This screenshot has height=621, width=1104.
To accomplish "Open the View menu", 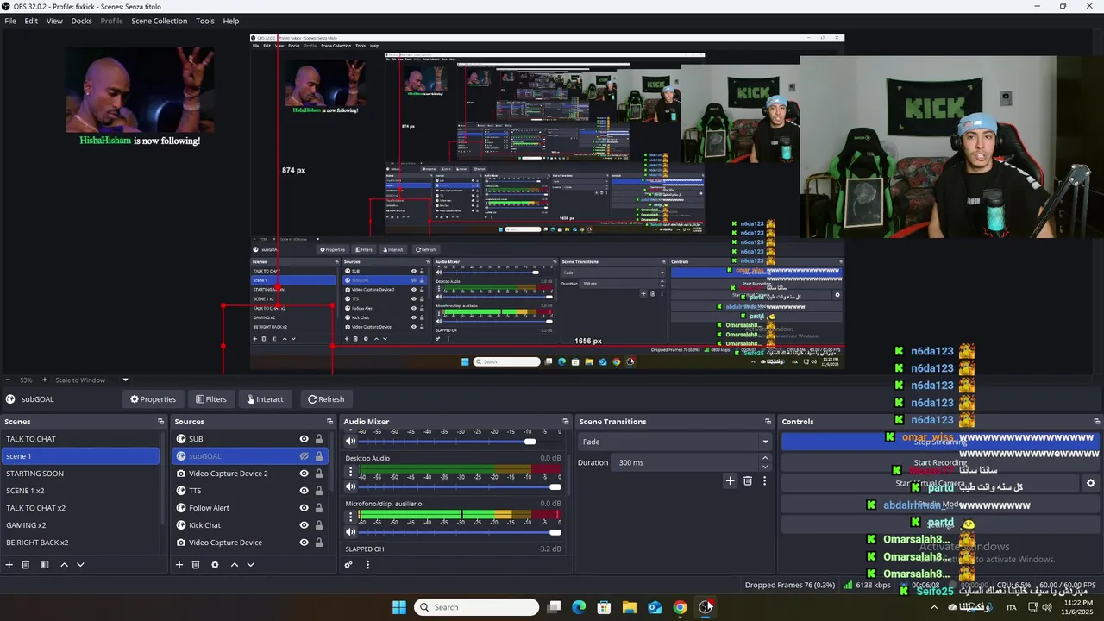I will 54,21.
